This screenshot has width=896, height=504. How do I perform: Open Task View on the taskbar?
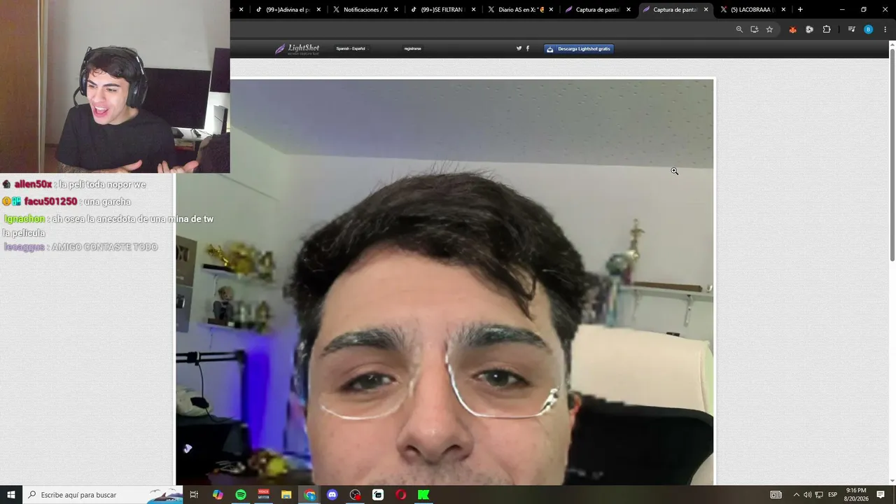194,495
